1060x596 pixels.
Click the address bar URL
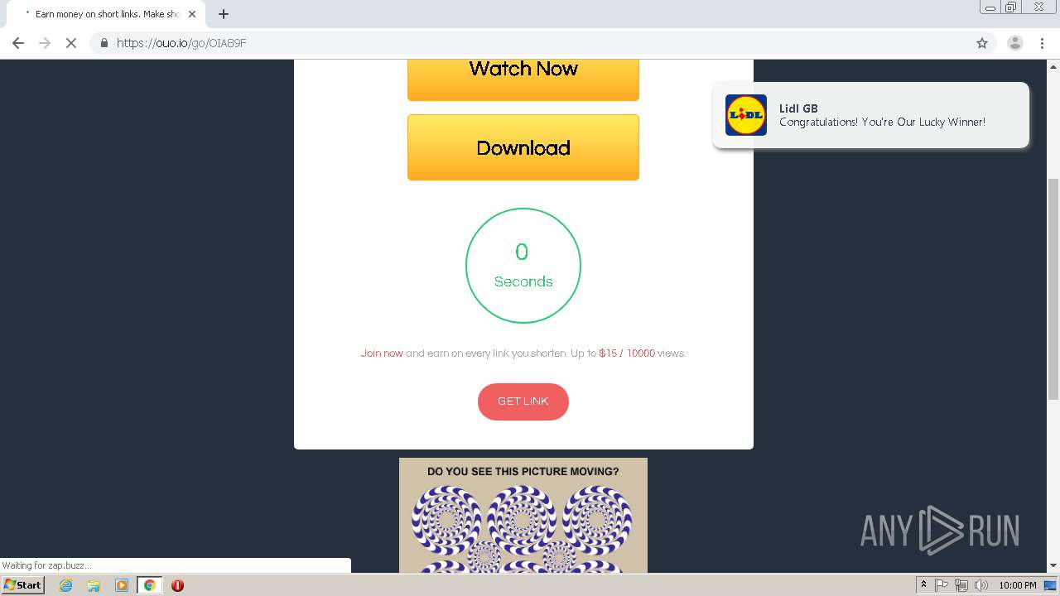pos(181,43)
